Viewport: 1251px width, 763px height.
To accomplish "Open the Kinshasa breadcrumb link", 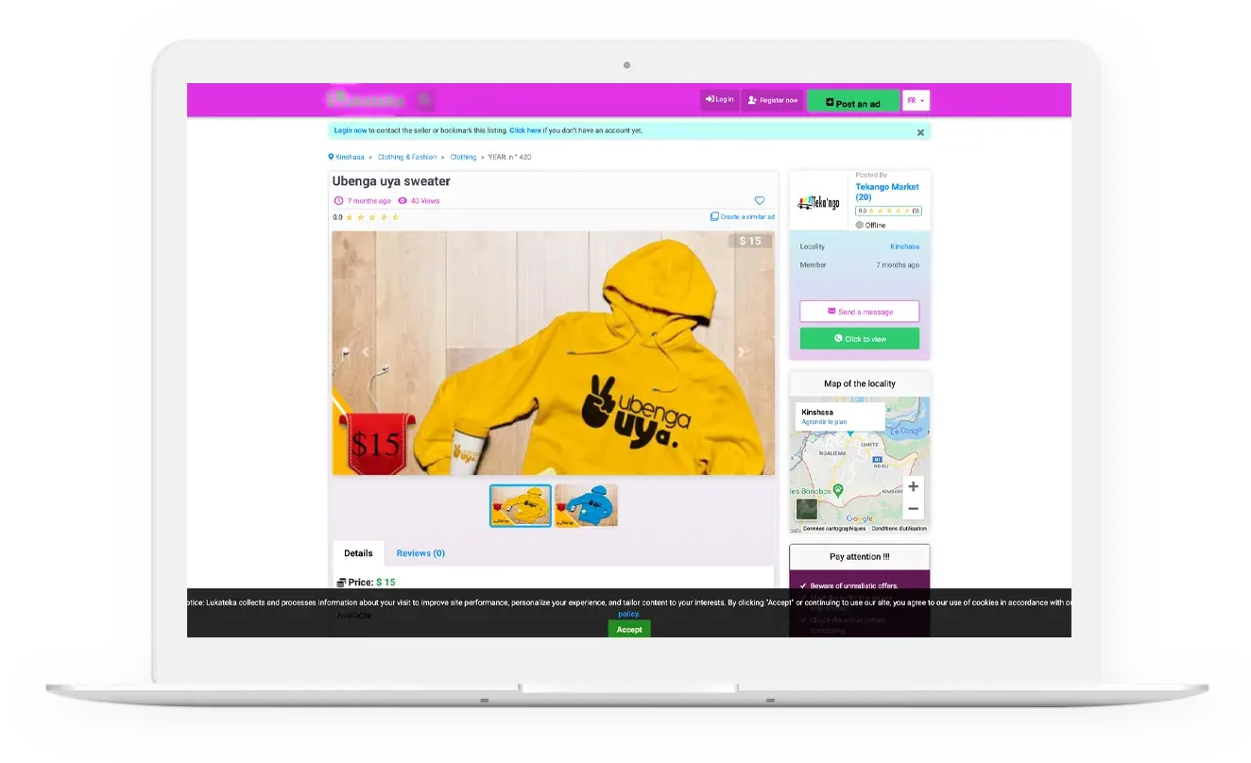I will click(x=350, y=157).
